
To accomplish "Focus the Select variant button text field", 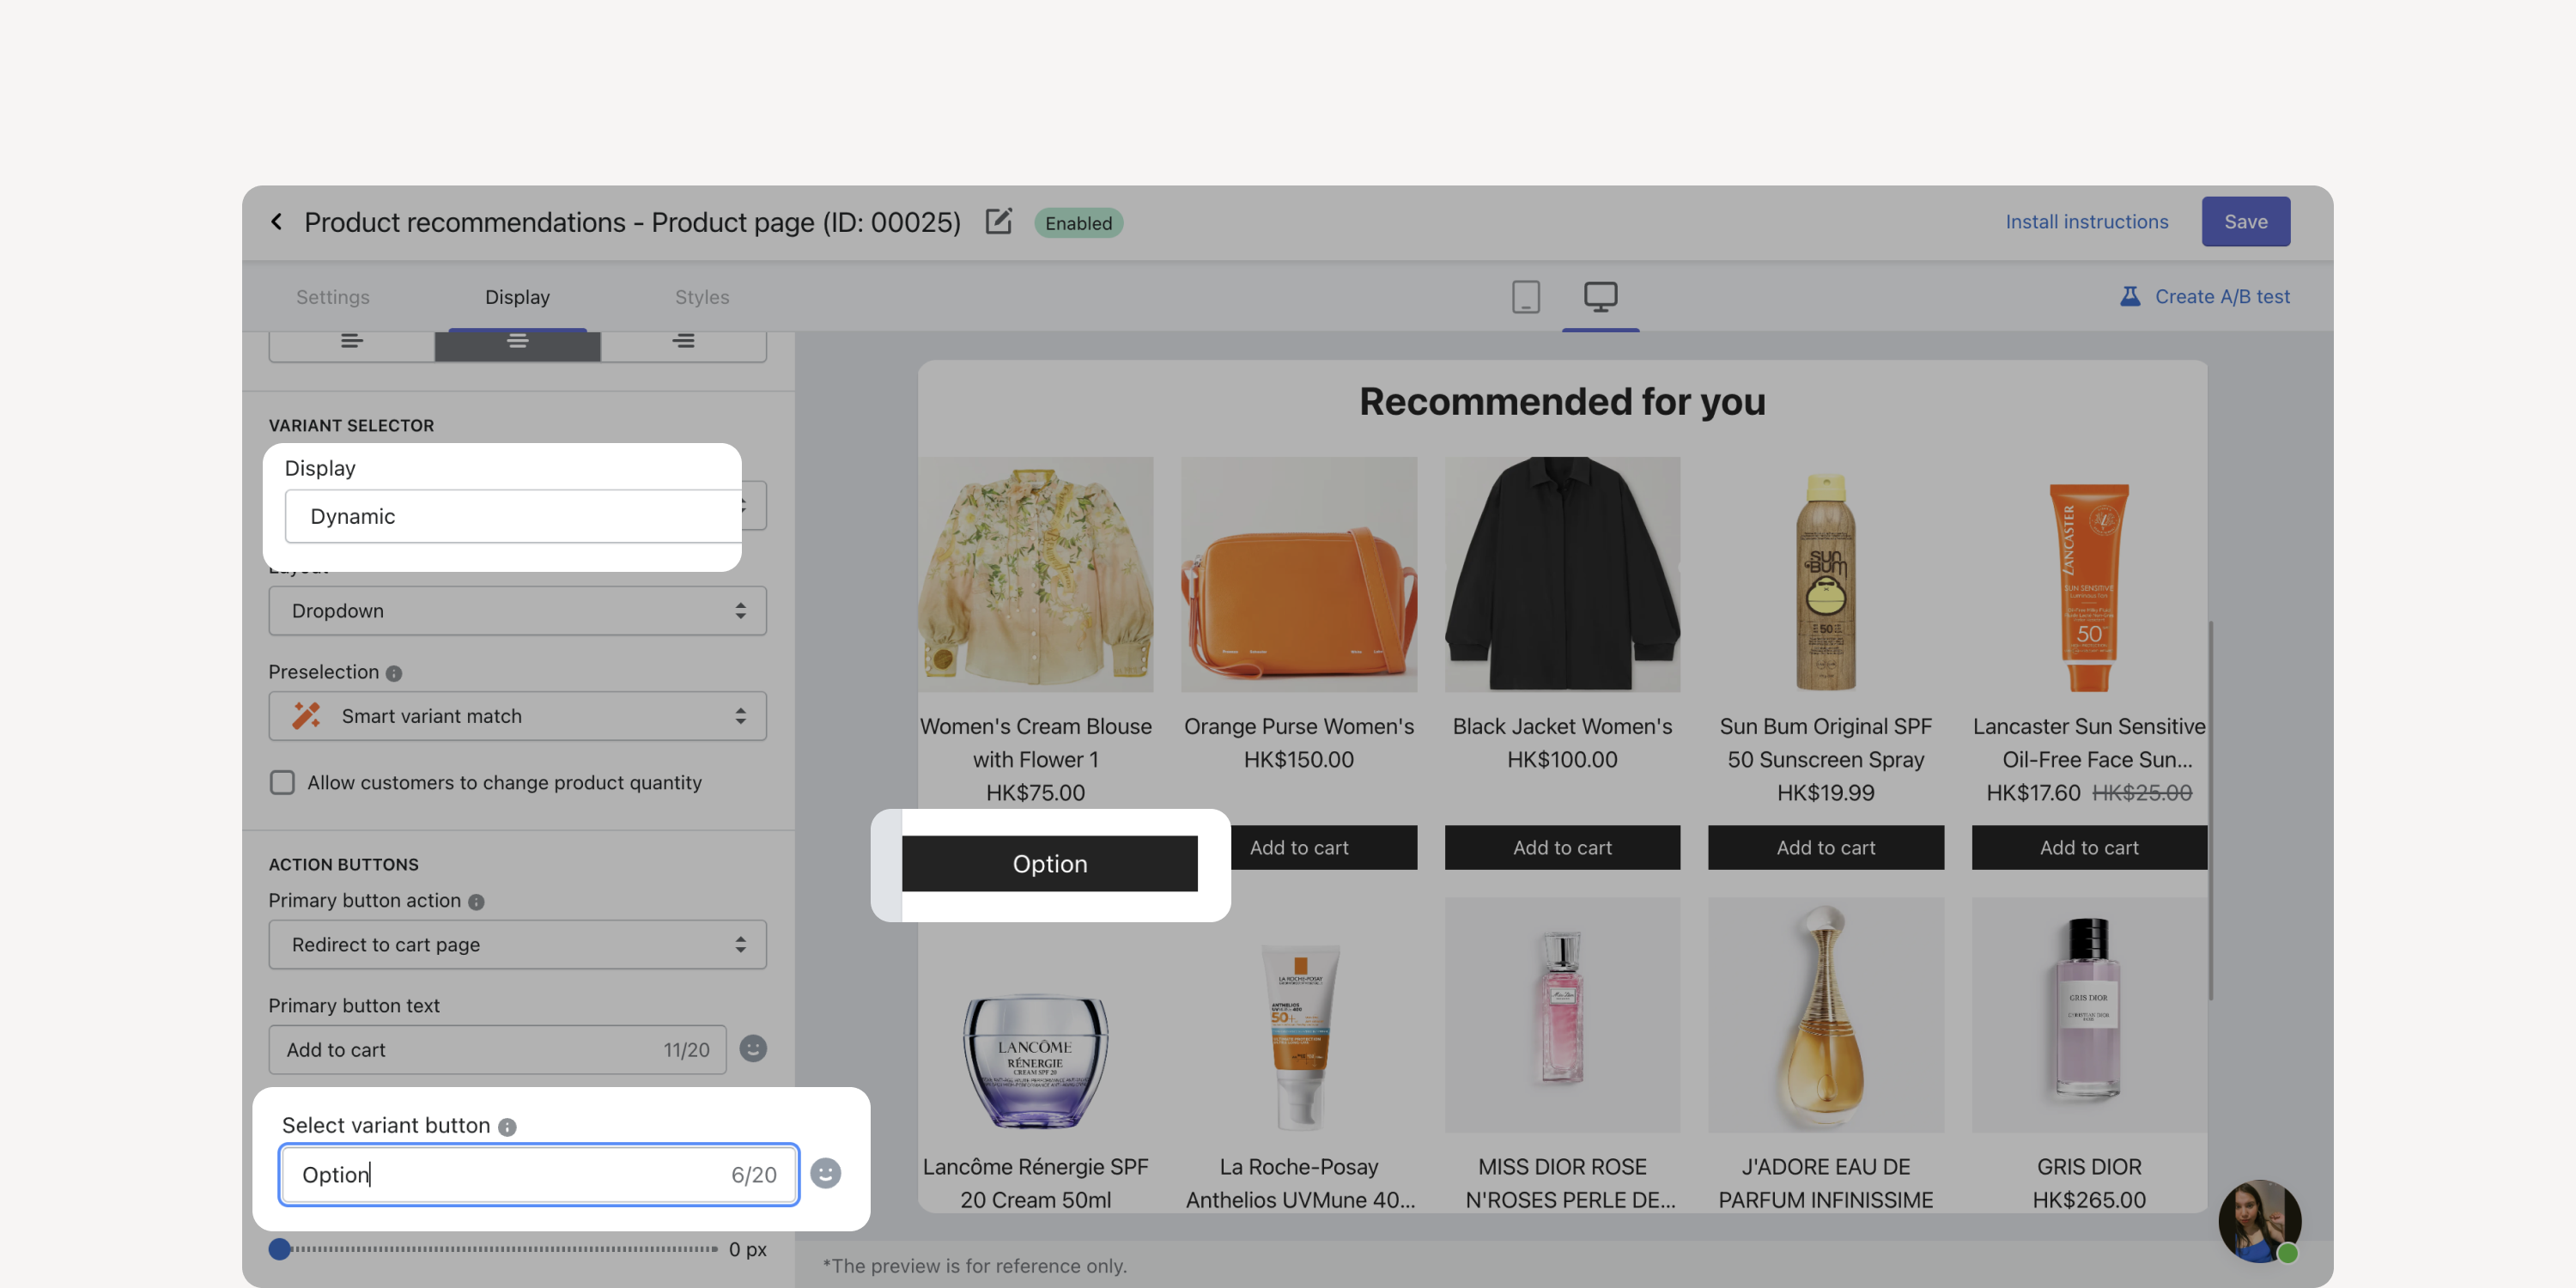I will coord(538,1174).
